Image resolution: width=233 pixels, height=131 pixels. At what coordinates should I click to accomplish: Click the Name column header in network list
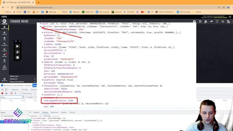click(x=3, y=112)
